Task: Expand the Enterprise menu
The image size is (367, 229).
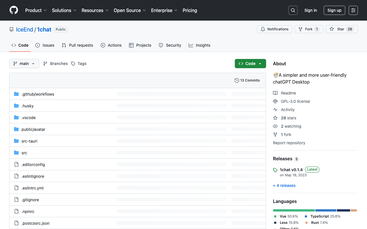Action: 164,10
